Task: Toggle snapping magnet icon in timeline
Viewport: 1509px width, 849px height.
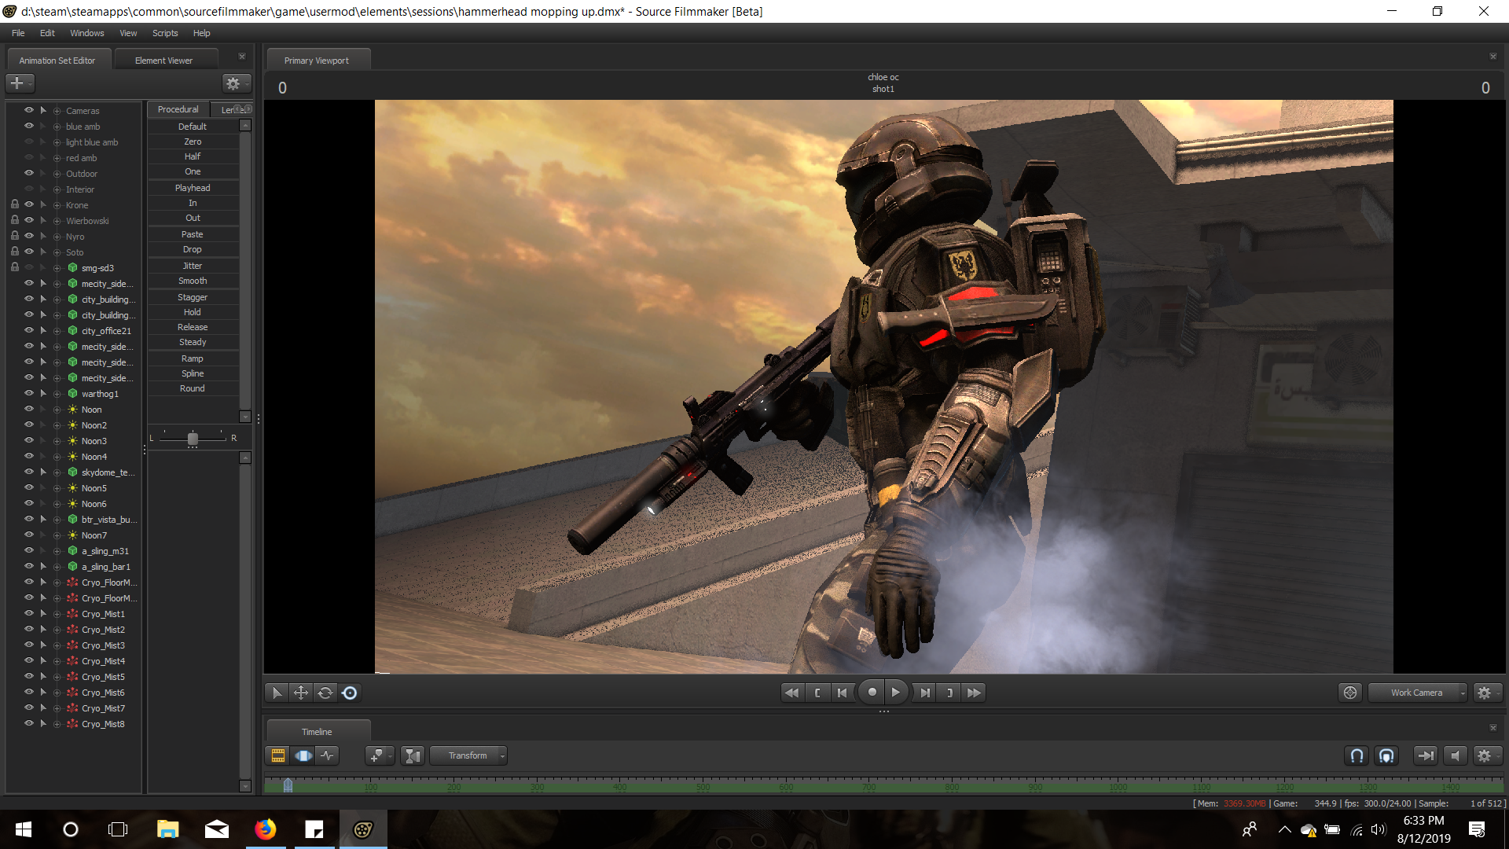Action: (x=1357, y=755)
